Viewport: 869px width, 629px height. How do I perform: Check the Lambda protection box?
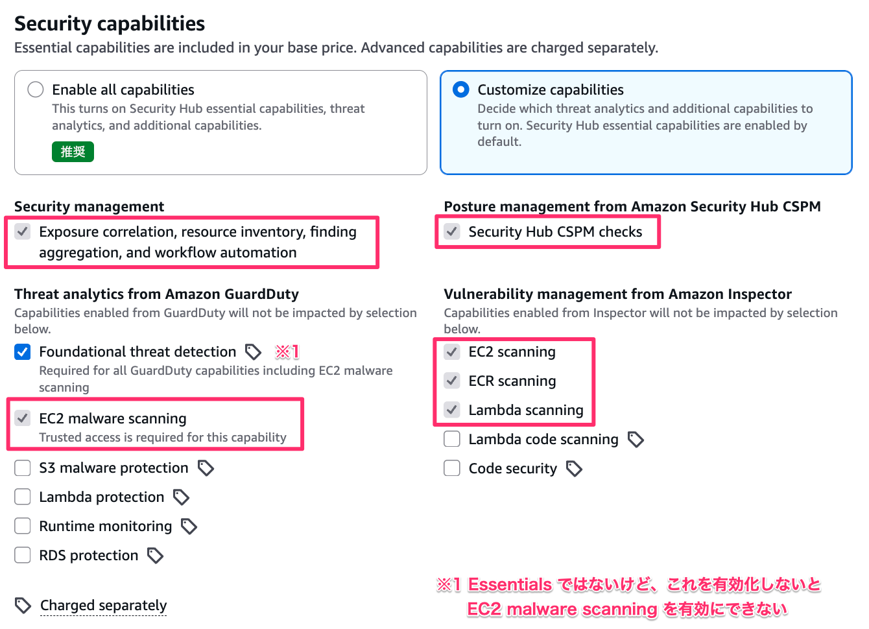[23, 497]
